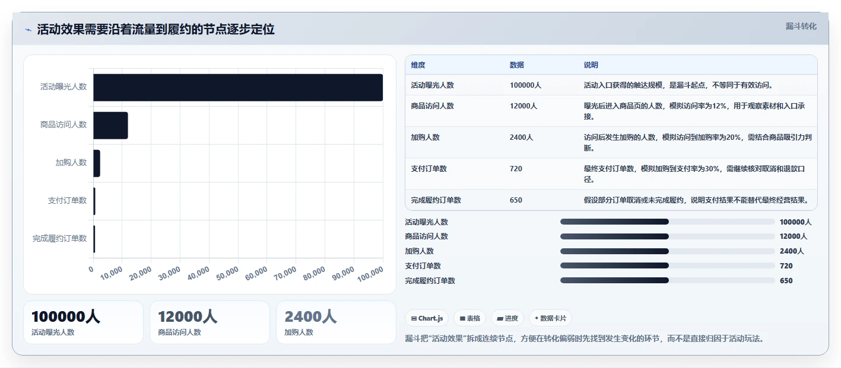Click the description starting 最终支付订单数
841x368 pixels.
[694, 174]
